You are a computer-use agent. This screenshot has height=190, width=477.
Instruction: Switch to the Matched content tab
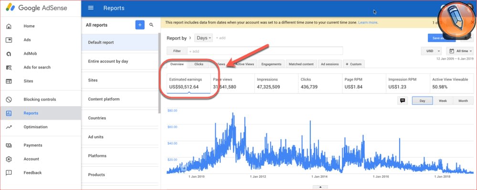click(301, 64)
